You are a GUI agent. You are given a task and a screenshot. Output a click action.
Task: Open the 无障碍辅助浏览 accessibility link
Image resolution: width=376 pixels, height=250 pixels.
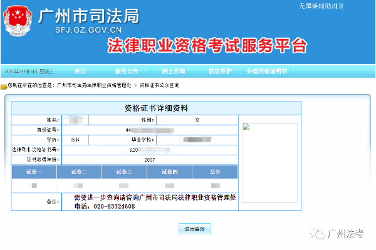(x=321, y=6)
